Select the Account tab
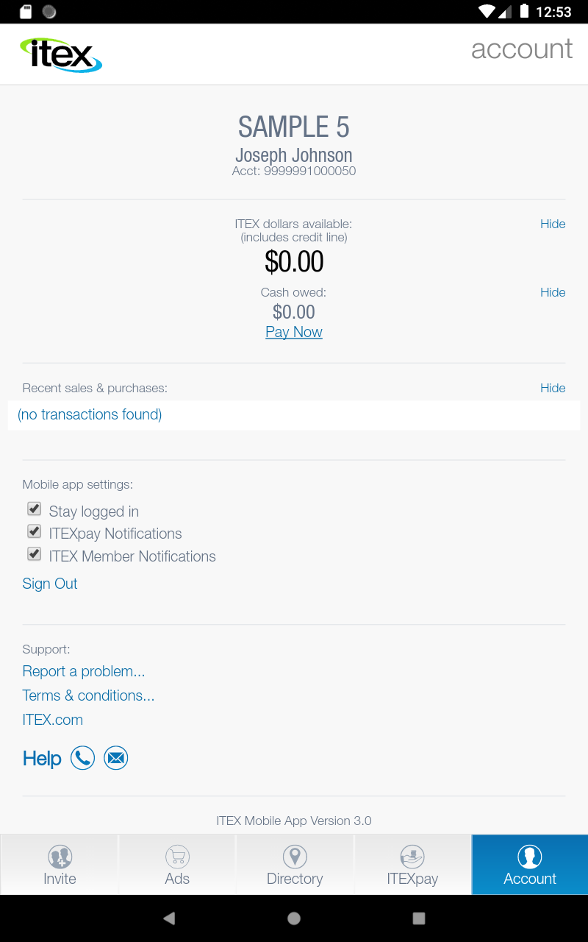The image size is (588, 942). 529,865
